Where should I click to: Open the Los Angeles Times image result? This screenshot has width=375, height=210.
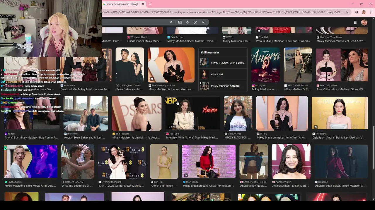pos(129,65)
